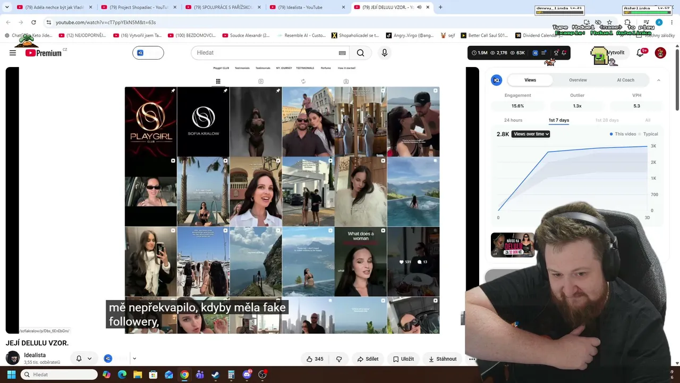Open the Idealista channel avatar
The image size is (680, 383).
(13, 358)
